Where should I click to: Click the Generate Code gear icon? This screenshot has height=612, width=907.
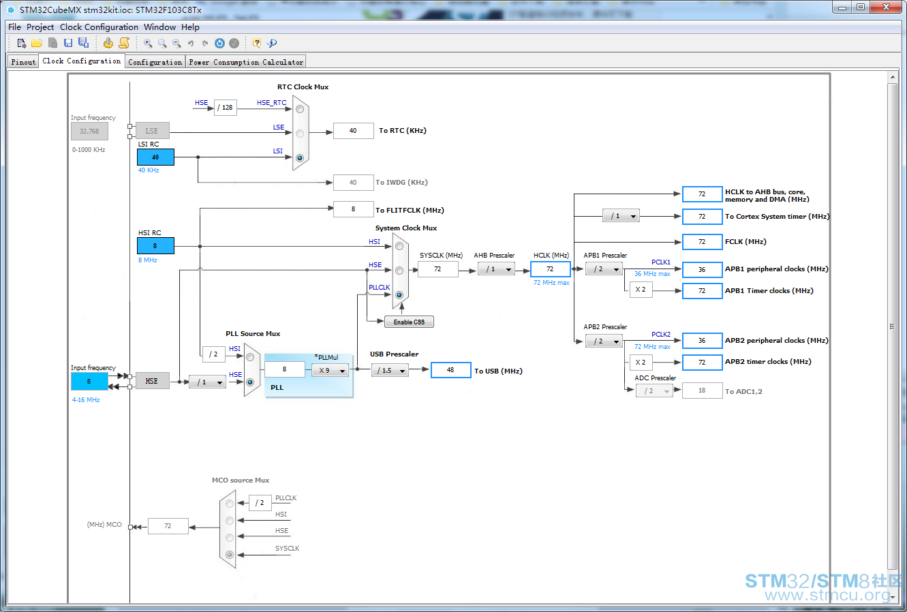point(108,43)
